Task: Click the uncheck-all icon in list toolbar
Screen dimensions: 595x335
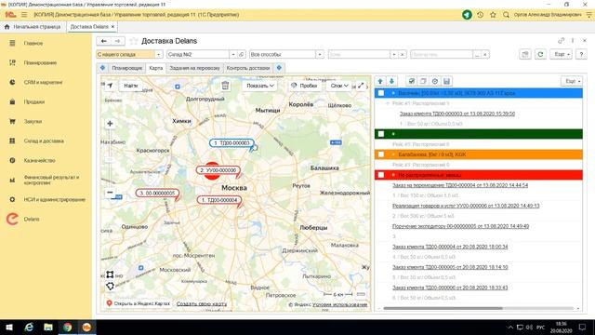Action: pyautogui.click(x=423, y=81)
